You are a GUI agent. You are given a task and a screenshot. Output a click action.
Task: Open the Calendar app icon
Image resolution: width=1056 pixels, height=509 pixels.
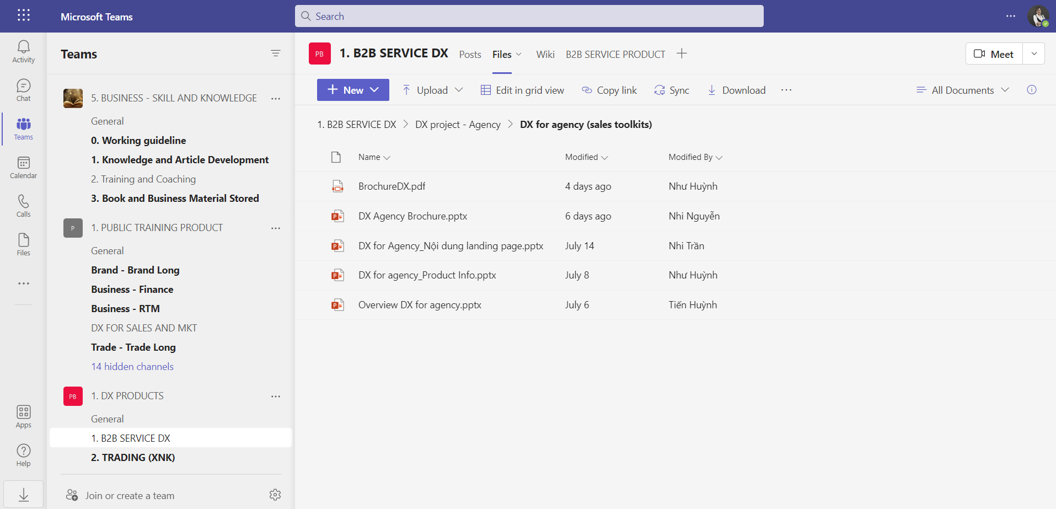[23, 168]
